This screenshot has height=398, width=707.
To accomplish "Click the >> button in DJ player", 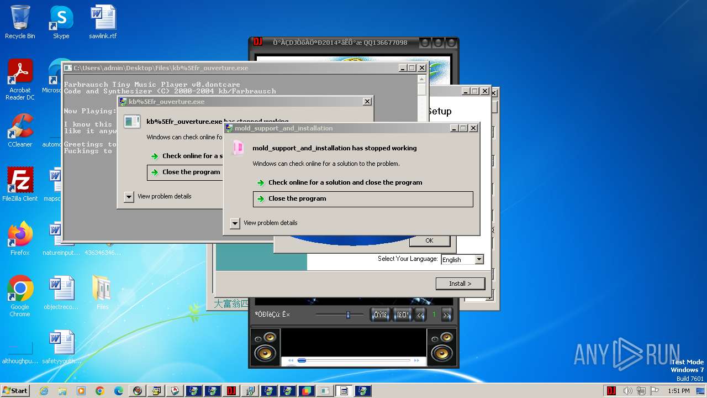I will point(447,315).
